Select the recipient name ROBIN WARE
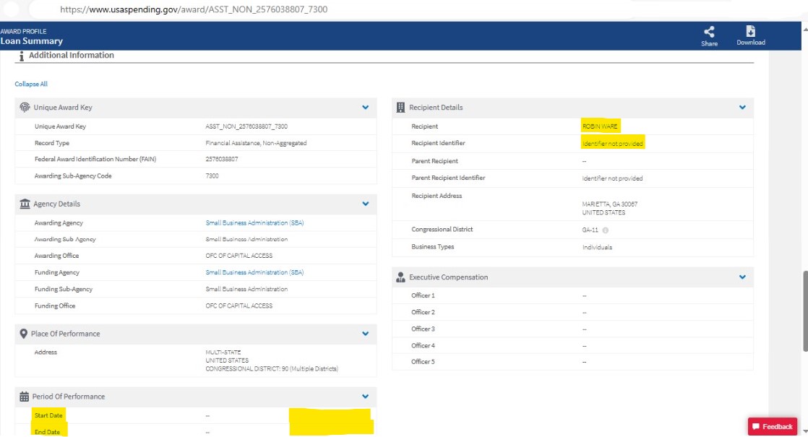808x437 pixels. click(600, 126)
